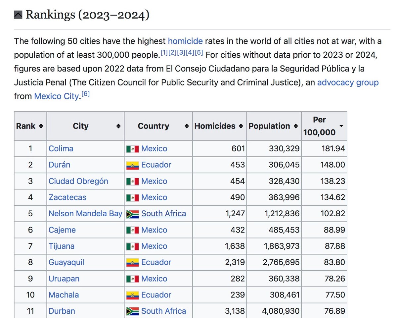Screen dimensions: 397x318
Task: Open citation reference [4]
Action: coord(190,53)
